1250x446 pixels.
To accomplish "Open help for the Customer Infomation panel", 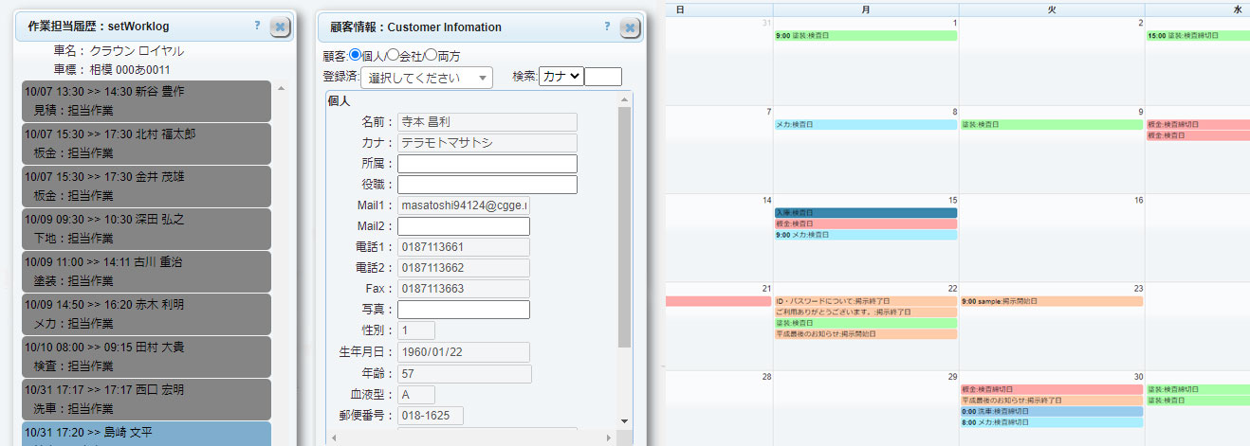I will 607,27.
